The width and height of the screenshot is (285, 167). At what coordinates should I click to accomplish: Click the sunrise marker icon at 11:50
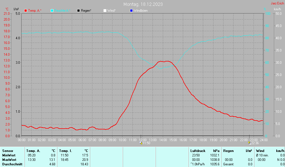point(141,143)
